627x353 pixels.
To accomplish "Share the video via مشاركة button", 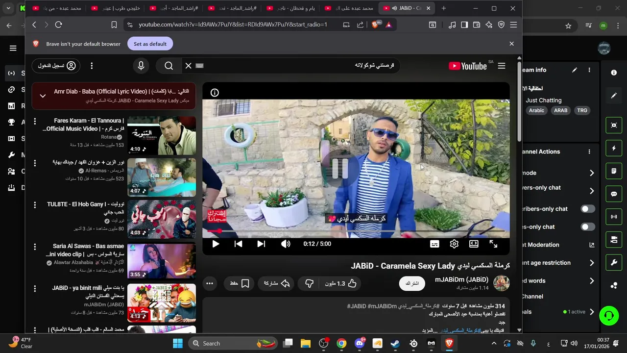I will (277, 283).
